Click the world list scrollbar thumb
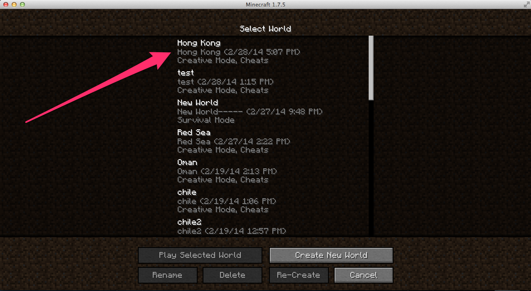The image size is (531, 291). tap(371, 68)
